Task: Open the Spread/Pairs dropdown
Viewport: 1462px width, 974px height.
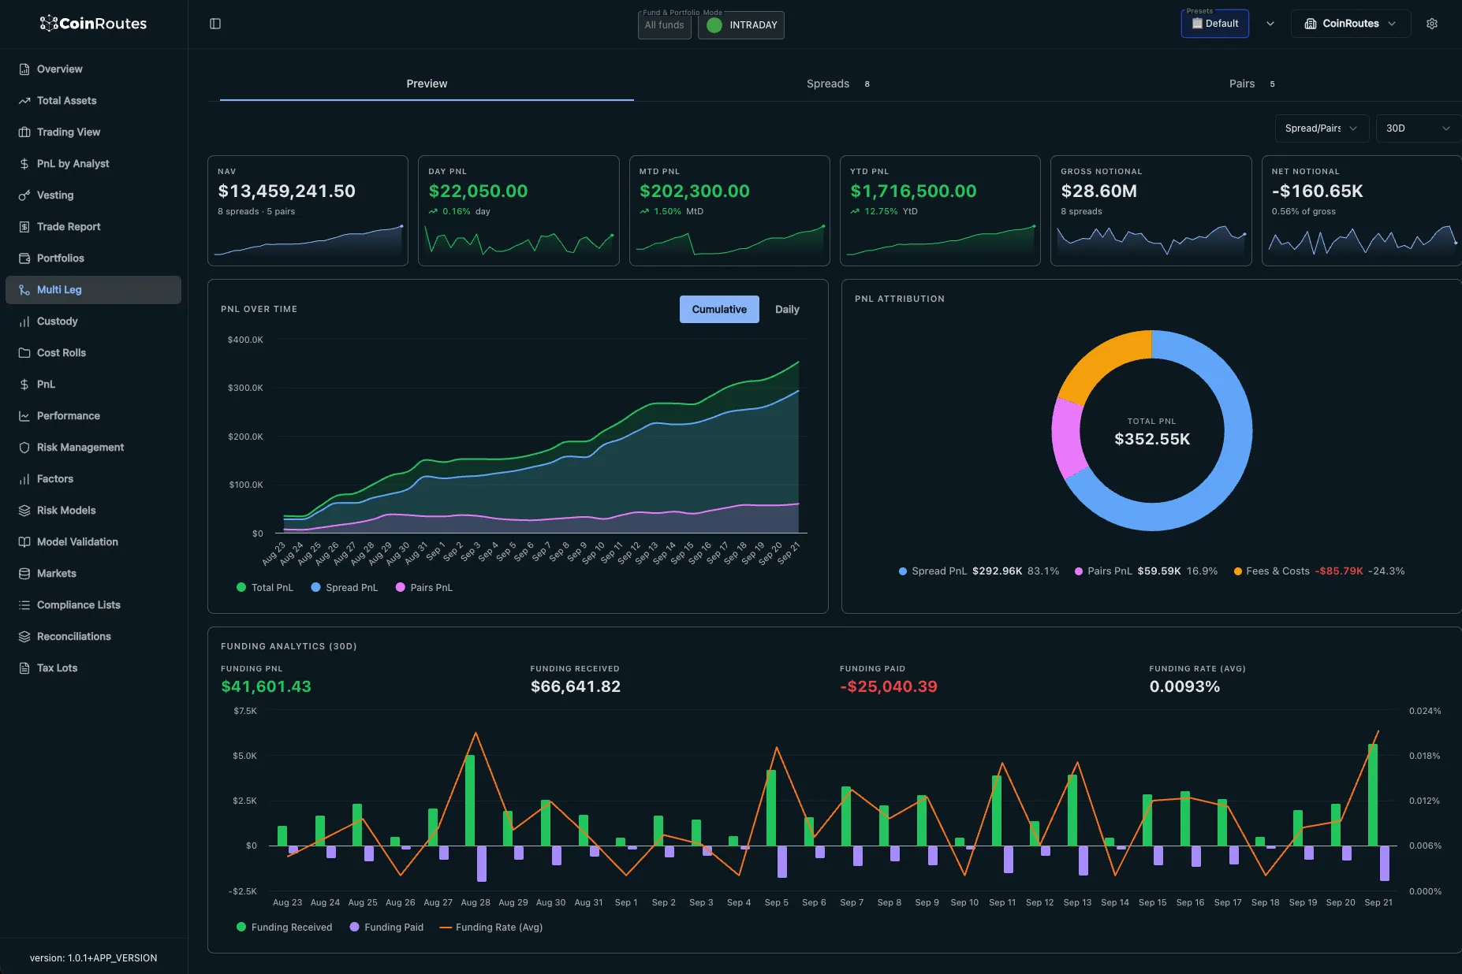Action: click(1322, 128)
